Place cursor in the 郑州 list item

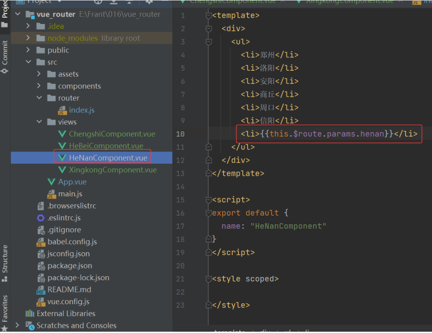click(x=269, y=55)
